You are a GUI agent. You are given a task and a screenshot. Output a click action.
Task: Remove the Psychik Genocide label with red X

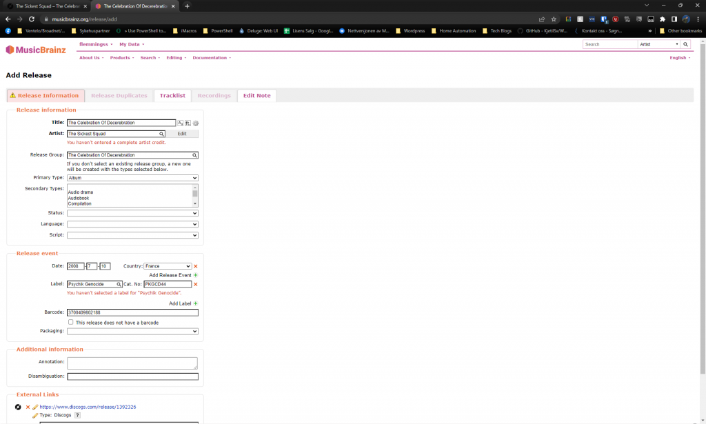click(195, 285)
